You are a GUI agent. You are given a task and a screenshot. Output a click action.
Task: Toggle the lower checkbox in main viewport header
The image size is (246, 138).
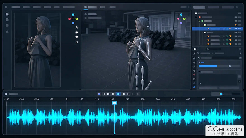click(x=86, y=18)
